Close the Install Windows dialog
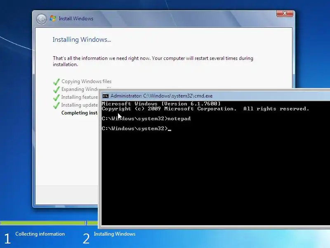 coord(285,13)
